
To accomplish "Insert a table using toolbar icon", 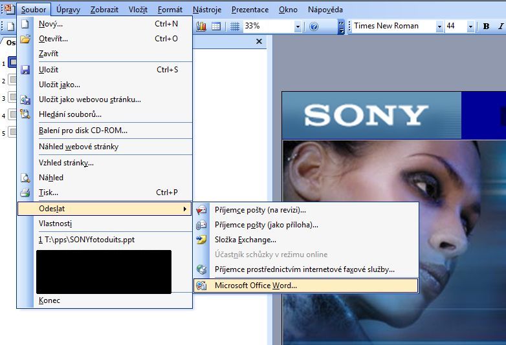I will [216, 26].
